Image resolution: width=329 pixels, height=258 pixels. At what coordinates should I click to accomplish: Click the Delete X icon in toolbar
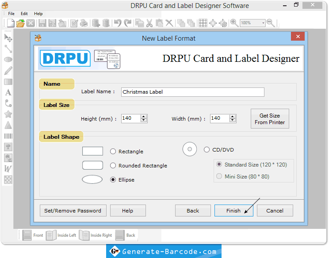pyautogui.click(x=169, y=23)
